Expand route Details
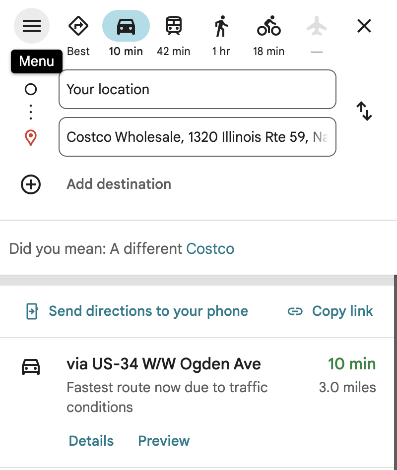The height and width of the screenshot is (470, 397). pos(91,441)
